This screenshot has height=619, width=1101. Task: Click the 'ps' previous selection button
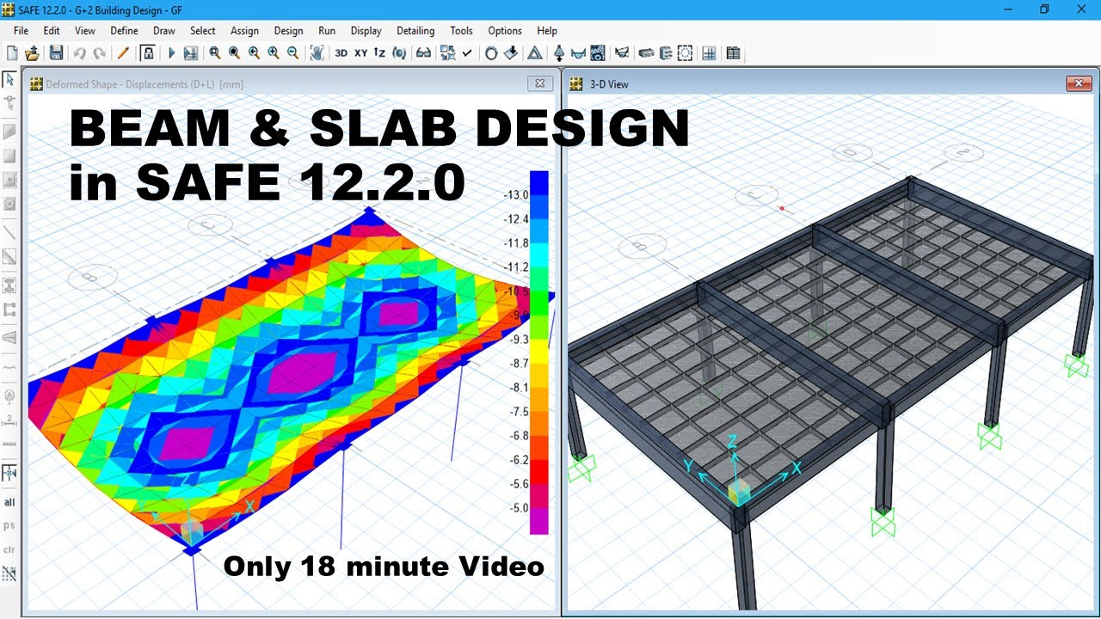[x=9, y=524]
